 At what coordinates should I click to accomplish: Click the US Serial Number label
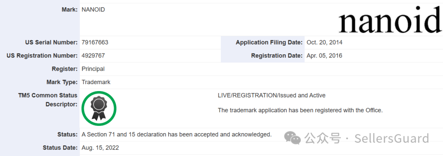pos(51,42)
